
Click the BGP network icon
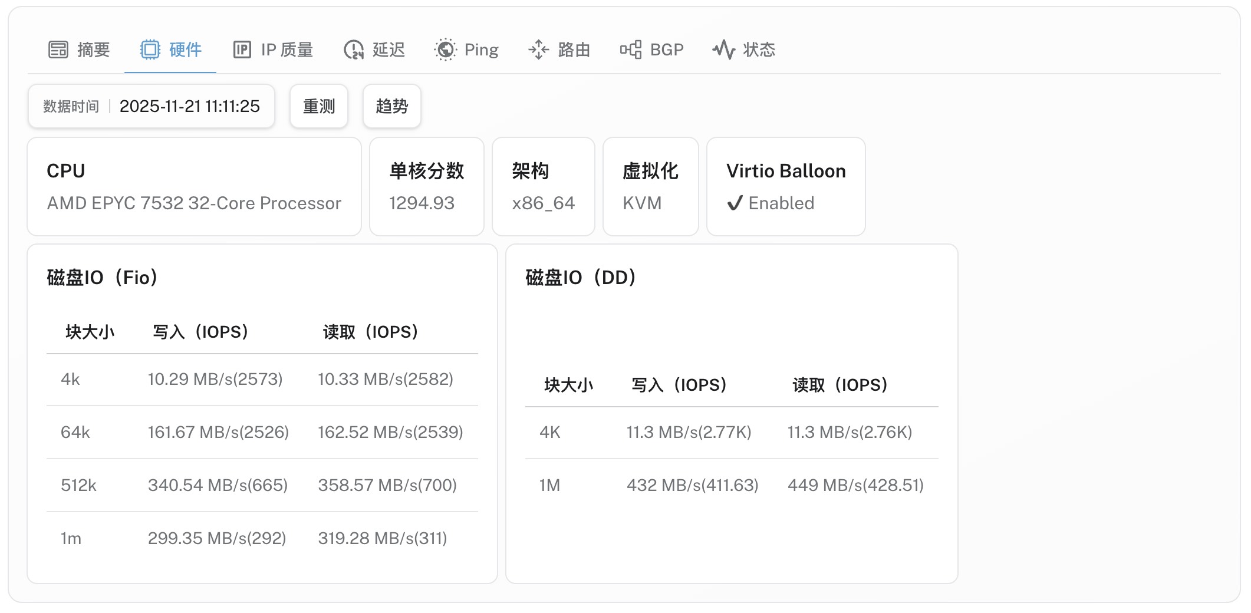tap(630, 50)
